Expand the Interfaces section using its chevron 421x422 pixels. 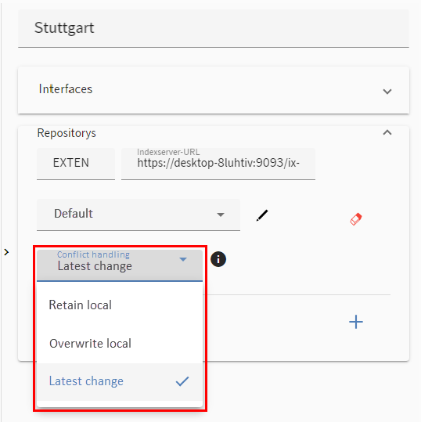tap(387, 92)
